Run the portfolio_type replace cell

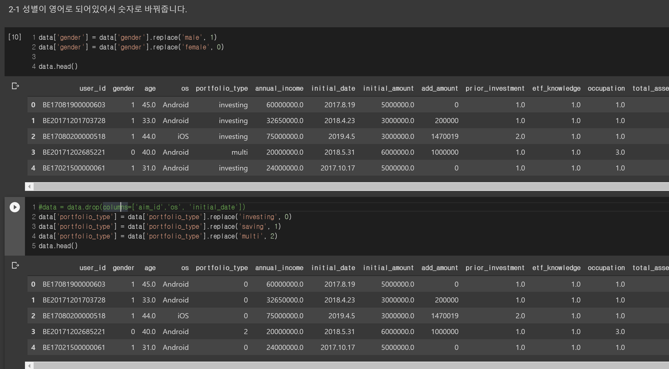click(15, 207)
